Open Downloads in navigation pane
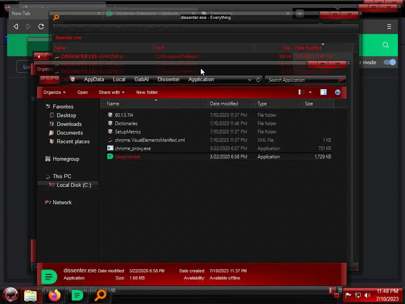The image size is (405, 304). [x=69, y=124]
